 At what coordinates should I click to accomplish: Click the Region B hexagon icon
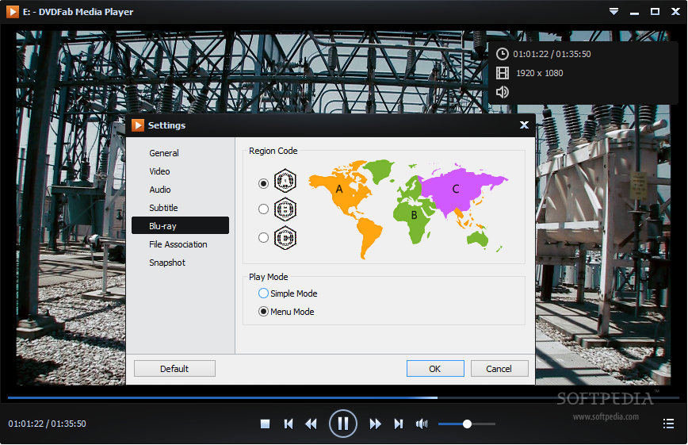pos(285,209)
